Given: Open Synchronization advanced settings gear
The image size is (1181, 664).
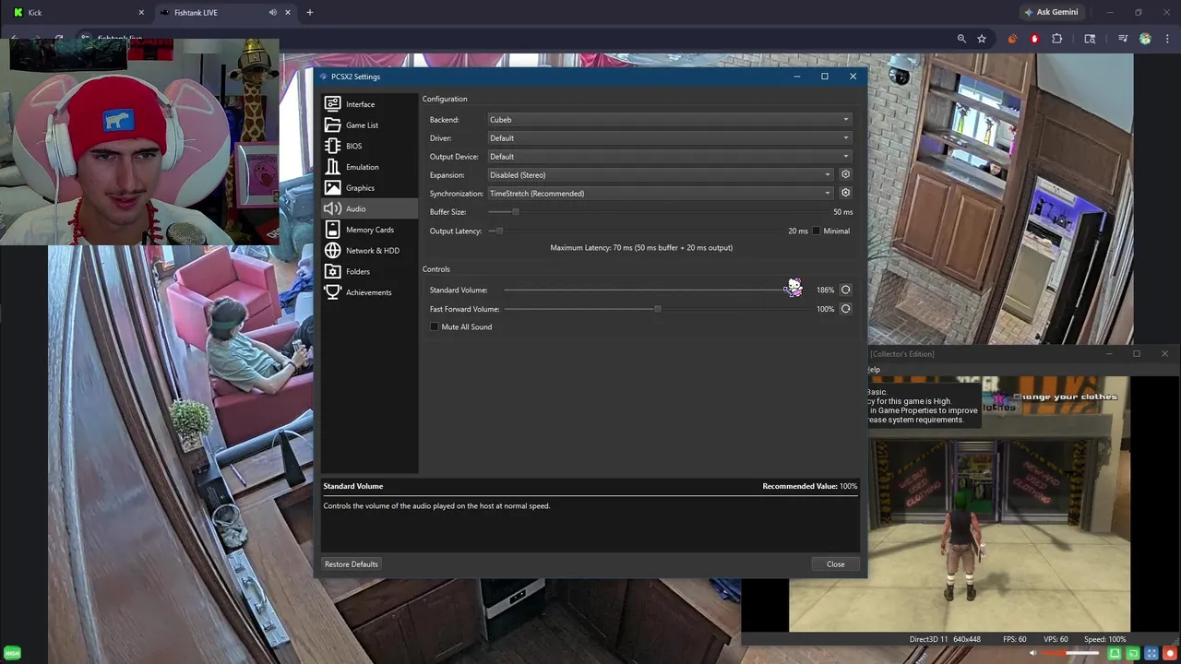Looking at the screenshot, I should pyautogui.click(x=845, y=193).
